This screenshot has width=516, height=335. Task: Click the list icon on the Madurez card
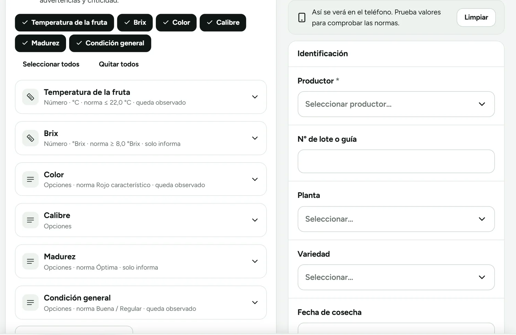tap(30, 261)
